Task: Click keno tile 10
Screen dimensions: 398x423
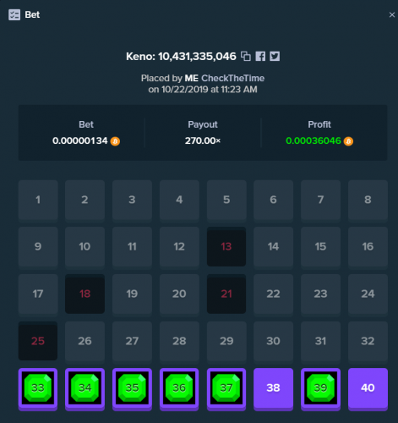Action: (x=85, y=247)
